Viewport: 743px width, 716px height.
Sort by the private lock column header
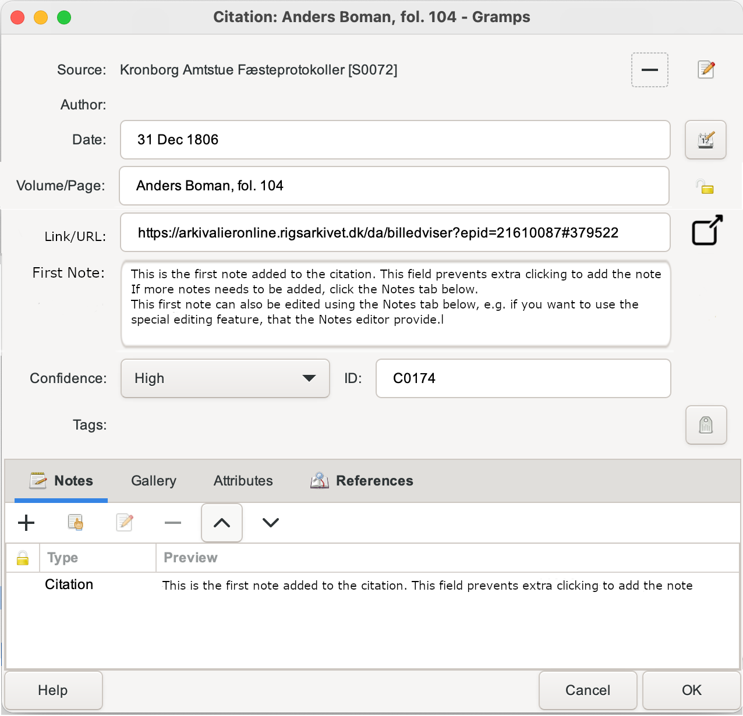23,558
